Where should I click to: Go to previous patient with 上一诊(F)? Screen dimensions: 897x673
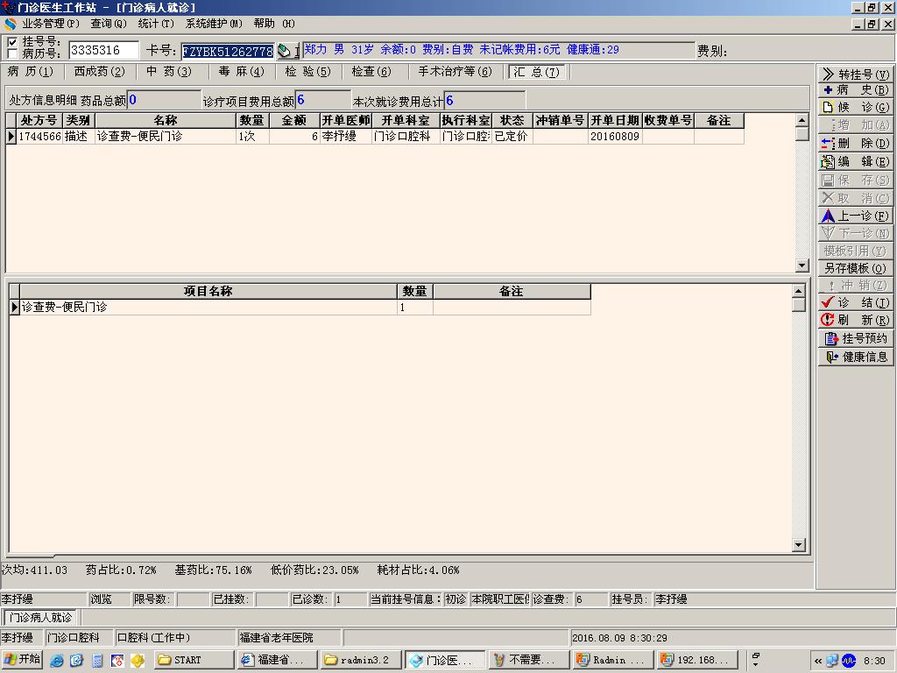click(x=855, y=216)
